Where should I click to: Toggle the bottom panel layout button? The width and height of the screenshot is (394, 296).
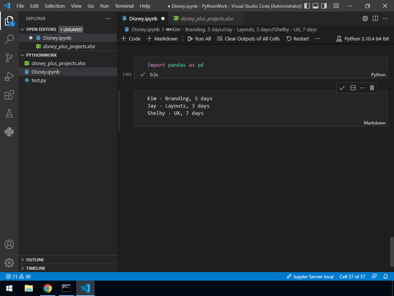(x=316, y=6)
